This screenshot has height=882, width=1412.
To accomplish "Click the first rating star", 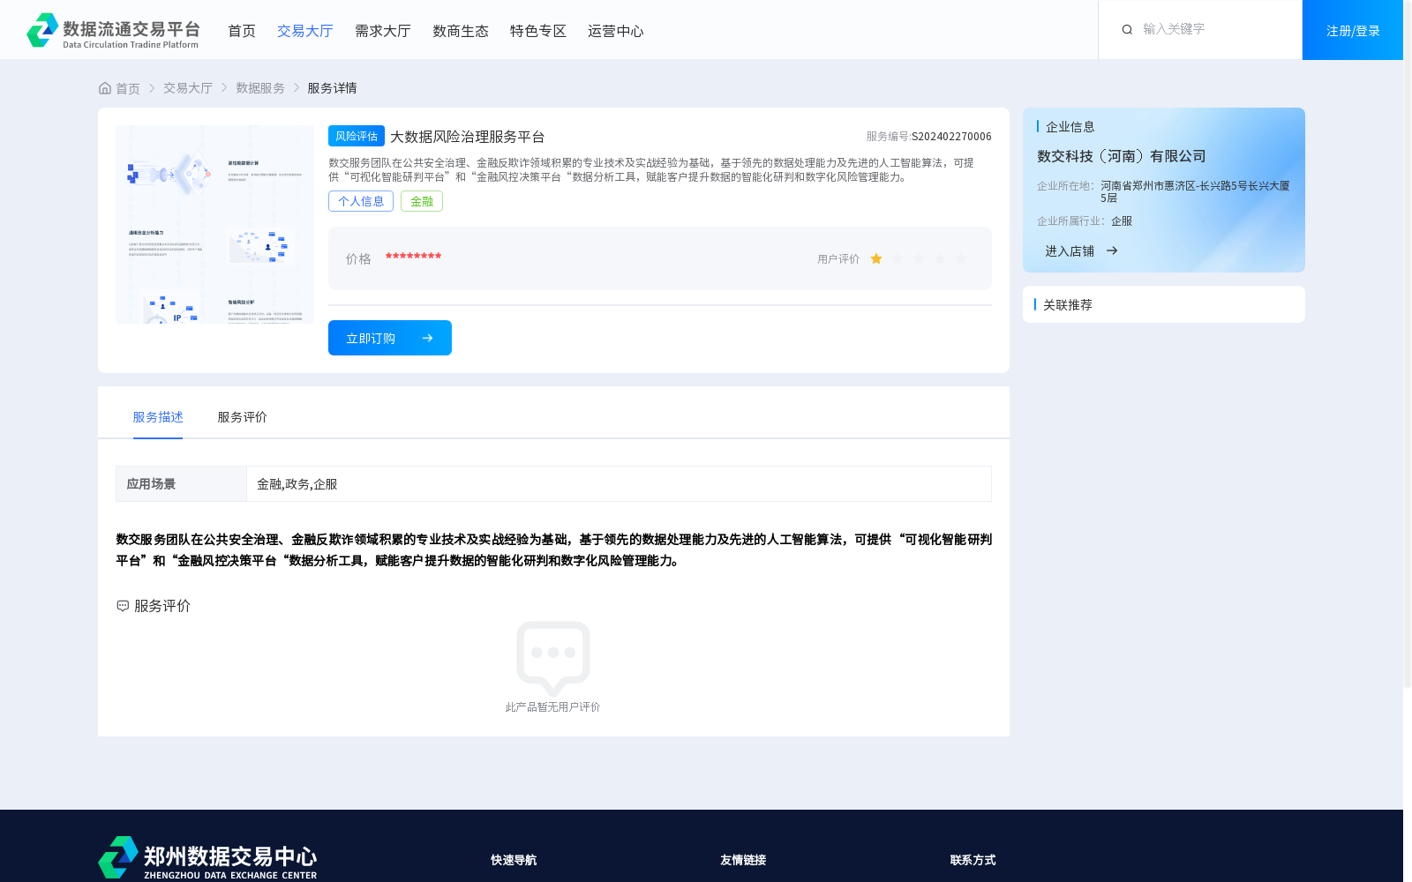I will click(876, 258).
